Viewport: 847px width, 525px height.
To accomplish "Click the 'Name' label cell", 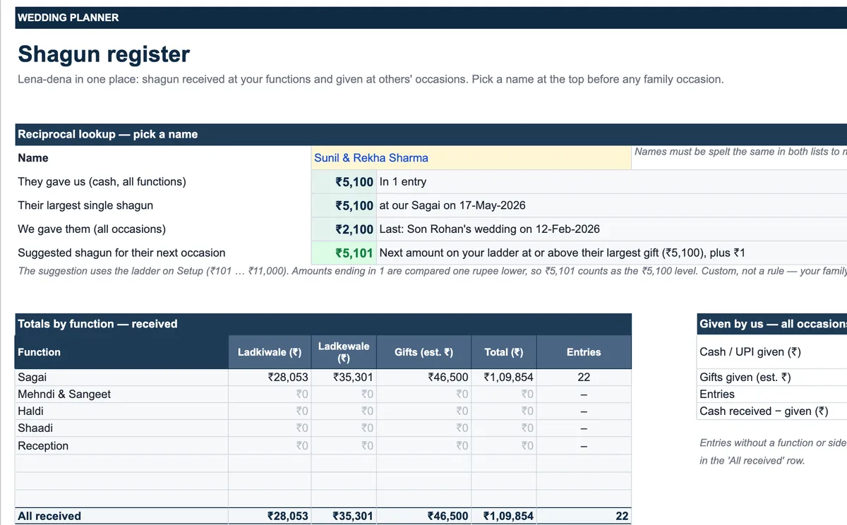I will tap(163, 158).
